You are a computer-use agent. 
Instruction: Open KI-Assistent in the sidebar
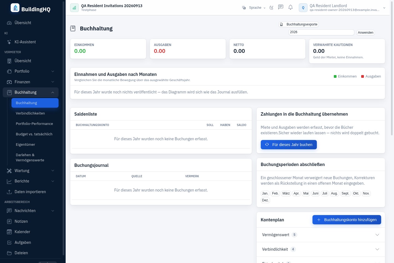(x=31, y=42)
